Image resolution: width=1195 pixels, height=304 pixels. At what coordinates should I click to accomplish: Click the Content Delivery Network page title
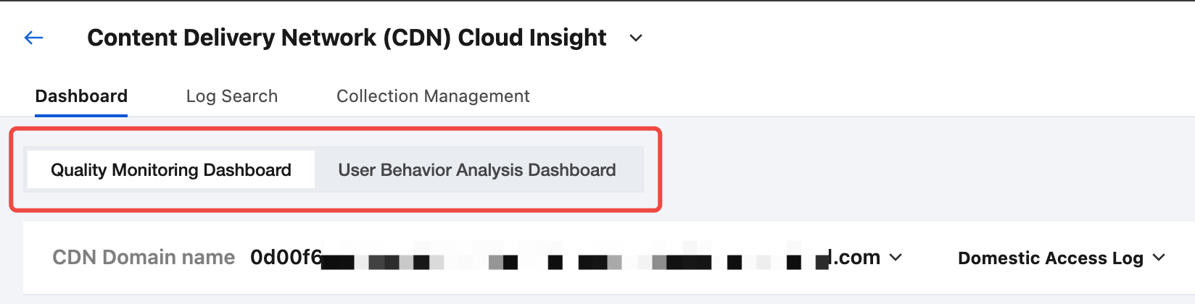click(347, 38)
